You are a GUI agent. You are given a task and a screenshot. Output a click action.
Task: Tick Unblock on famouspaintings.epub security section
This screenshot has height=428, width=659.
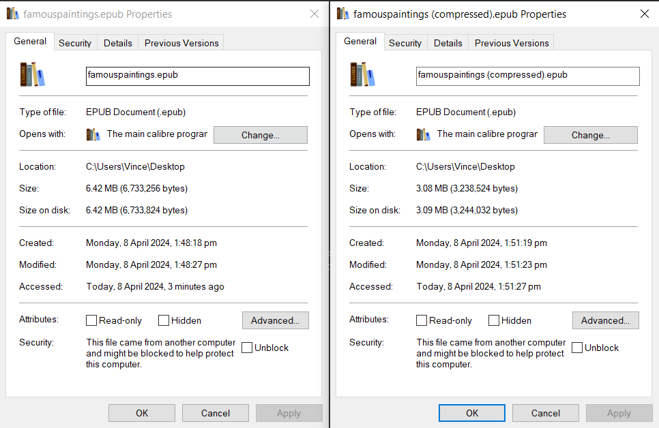[x=246, y=347]
